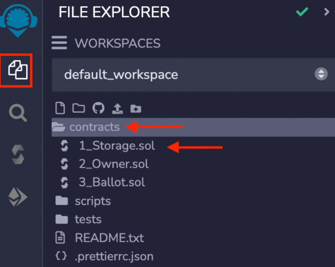Screen dimensions: 335x267
Task: Click the Solidity icon beside 2_Owner.sol
Action: pos(64,164)
